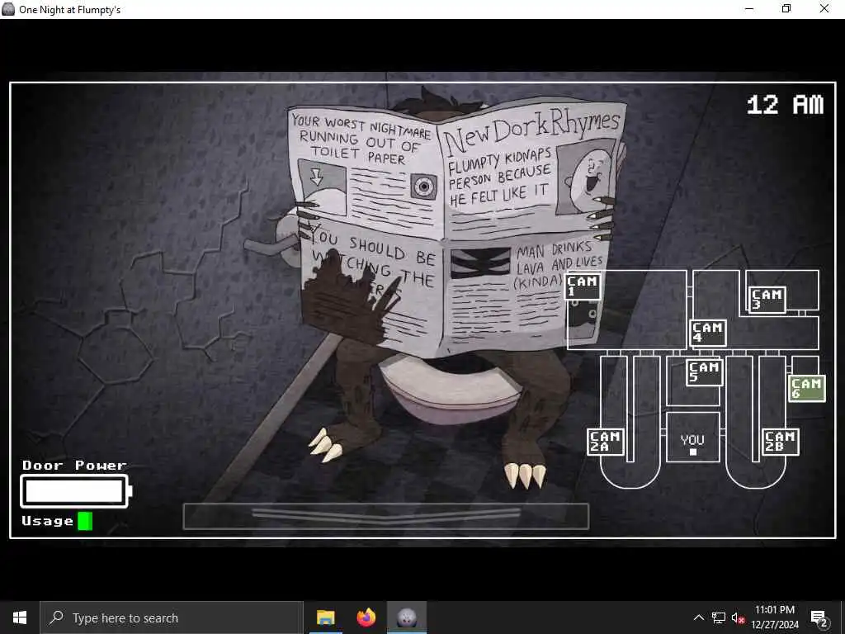Restore down the game window
This screenshot has width=845, height=634.
point(786,8)
